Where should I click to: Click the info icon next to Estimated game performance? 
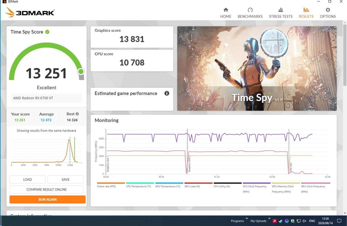click(x=167, y=93)
